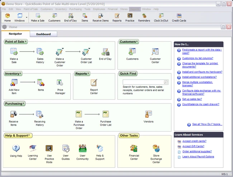Open Customers from the toolbar
This screenshot has height=177, width=233.
coord(54,18)
